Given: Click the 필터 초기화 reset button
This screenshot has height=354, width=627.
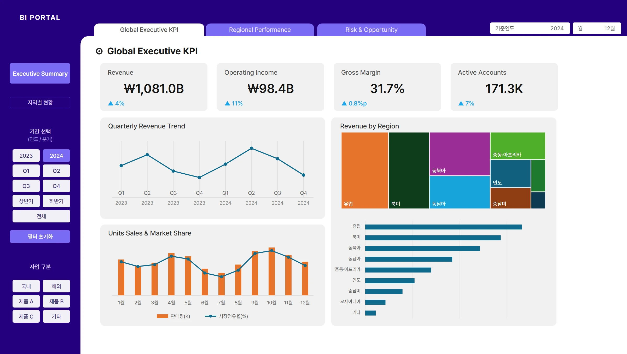Looking at the screenshot, I should pyautogui.click(x=40, y=237).
